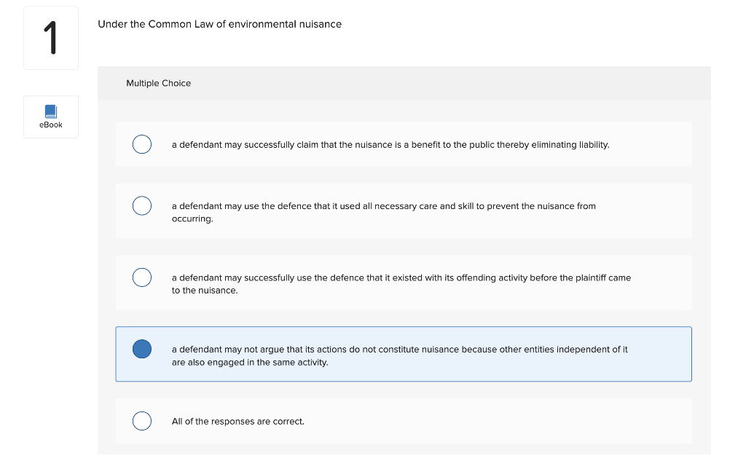Open the eBook reference panel
Viewport: 746px width, 461px height.
point(50,117)
